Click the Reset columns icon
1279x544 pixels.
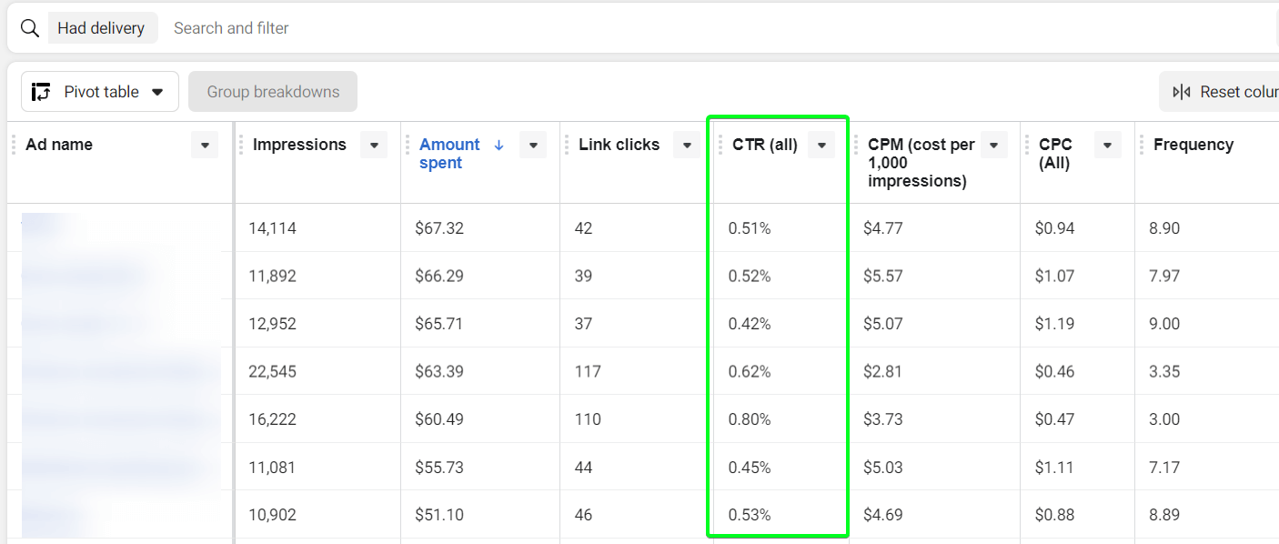click(1182, 92)
